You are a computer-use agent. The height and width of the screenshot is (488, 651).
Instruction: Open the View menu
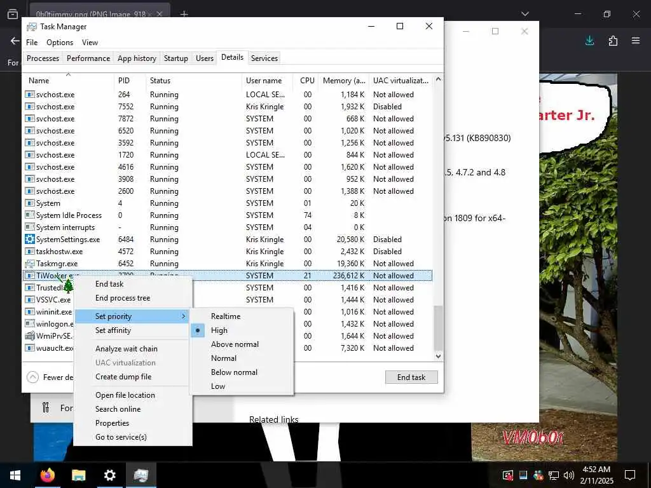point(90,43)
